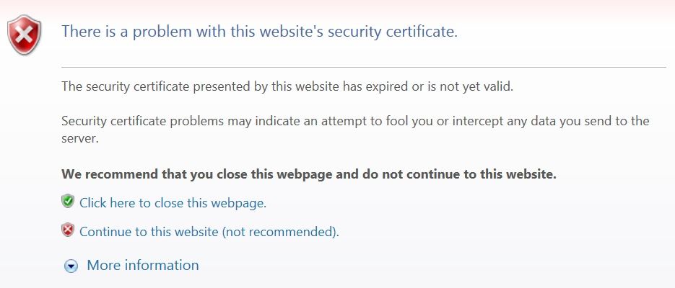The image size is (675, 288).
Task: Click the security certificate problem heading
Action: click(x=260, y=32)
